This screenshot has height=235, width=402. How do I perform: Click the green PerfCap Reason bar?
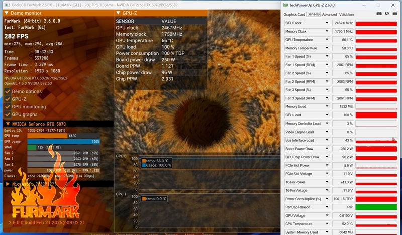click(x=376, y=207)
